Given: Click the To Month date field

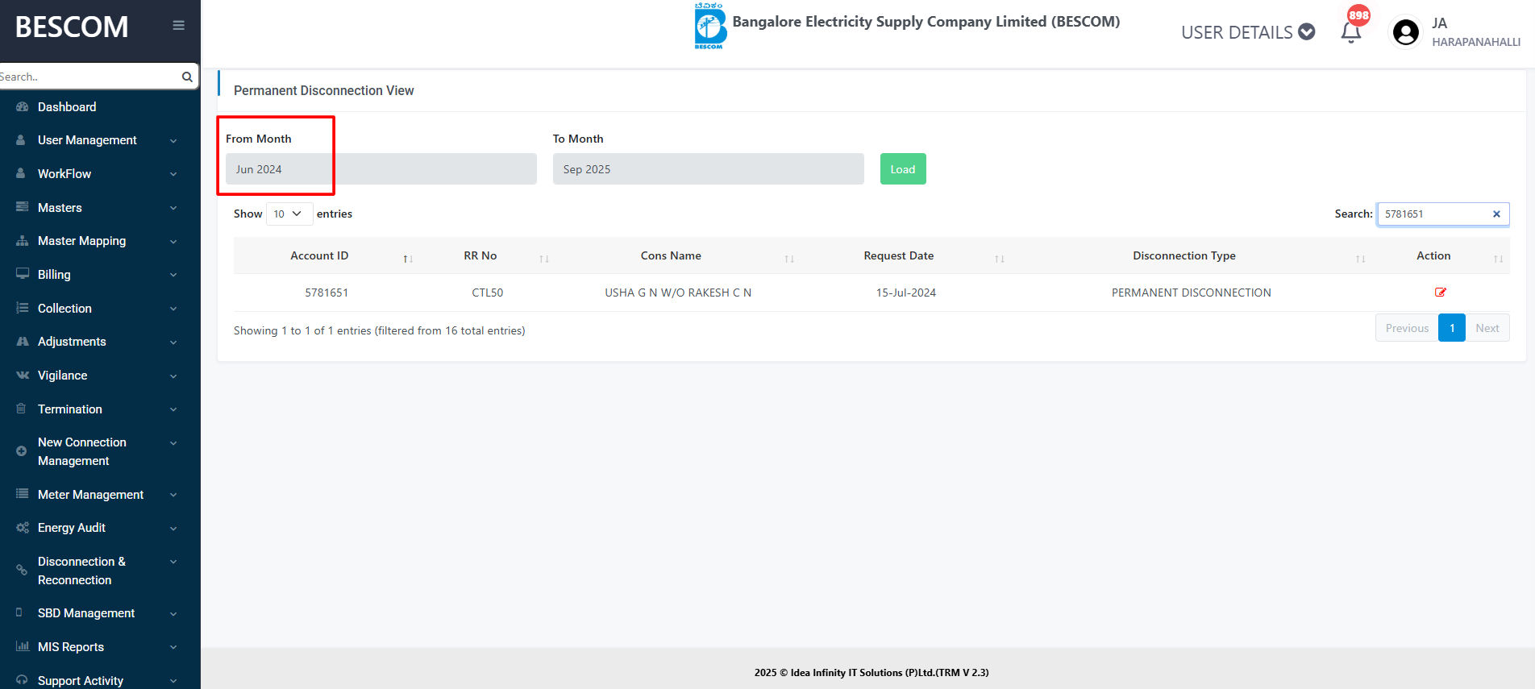Looking at the screenshot, I should coord(709,169).
